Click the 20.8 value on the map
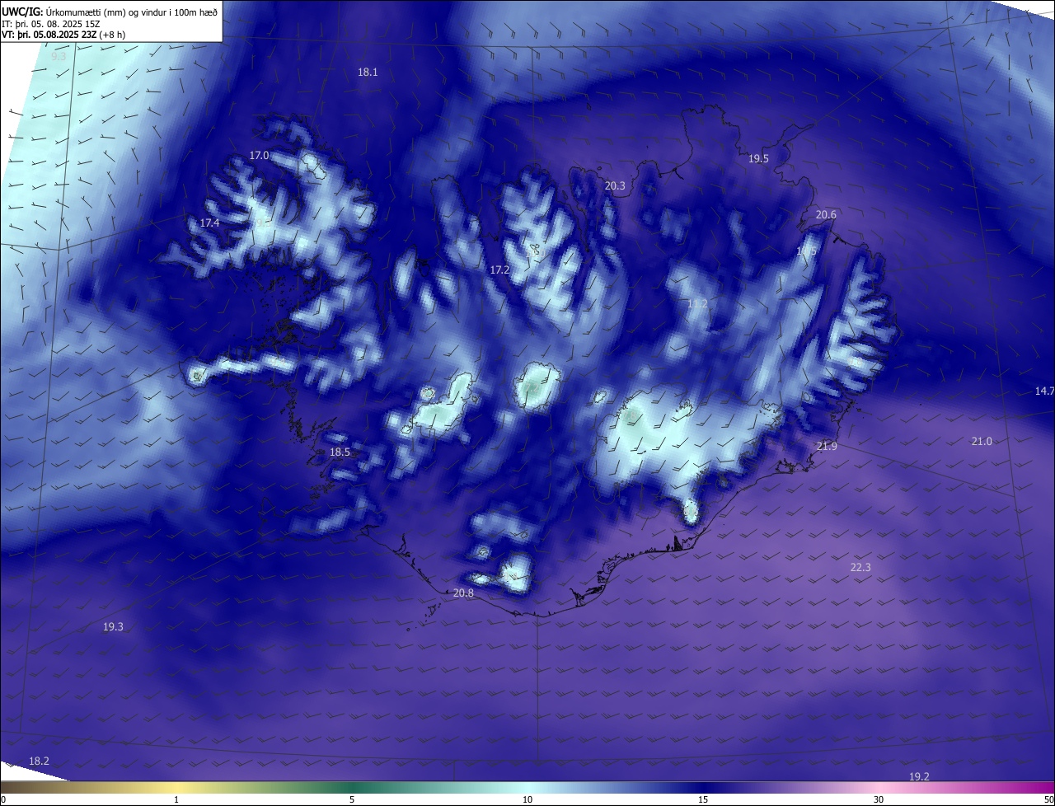 pyautogui.click(x=463, y=593)
